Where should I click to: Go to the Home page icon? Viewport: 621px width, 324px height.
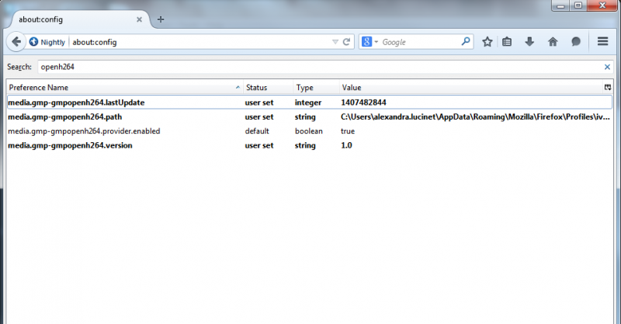click(553, 42)
